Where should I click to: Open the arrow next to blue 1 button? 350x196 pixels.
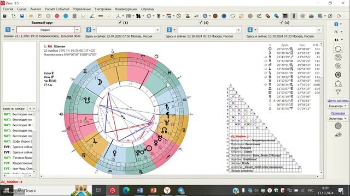click(x=341, y=24)
